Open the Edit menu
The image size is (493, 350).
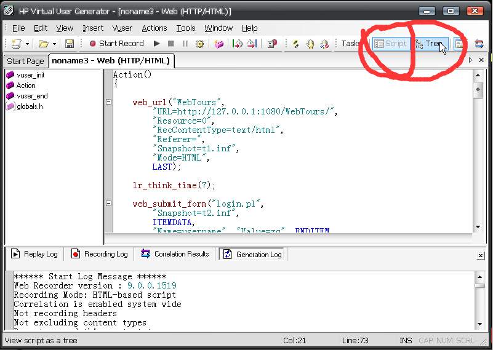pyautogui.click(x=41, y=28)
